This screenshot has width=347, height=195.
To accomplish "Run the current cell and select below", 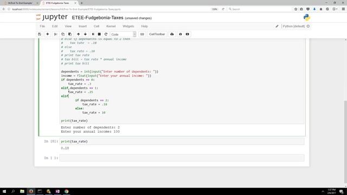I will pyautogui.click(x=93, y=34).
